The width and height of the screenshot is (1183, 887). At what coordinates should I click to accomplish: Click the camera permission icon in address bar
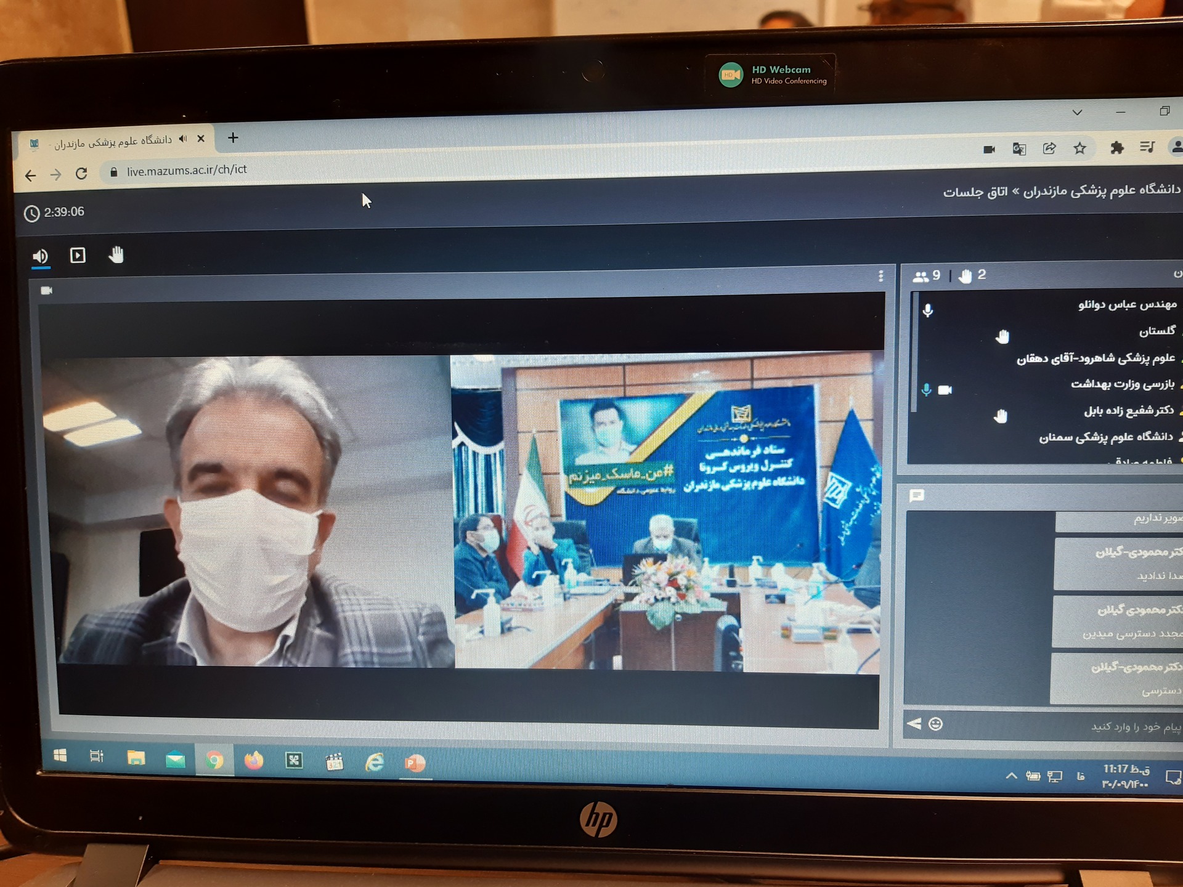[x=989, y=149]
